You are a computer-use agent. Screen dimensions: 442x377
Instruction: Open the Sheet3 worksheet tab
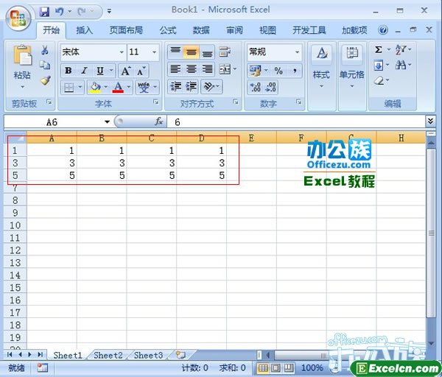click(x=148, y=356)
